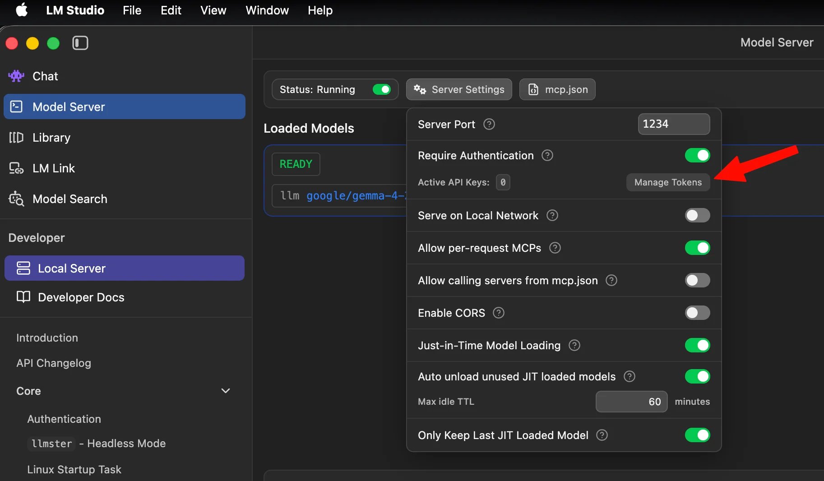Disable Require Authentication
824x481 pixels.
(697, 155)
